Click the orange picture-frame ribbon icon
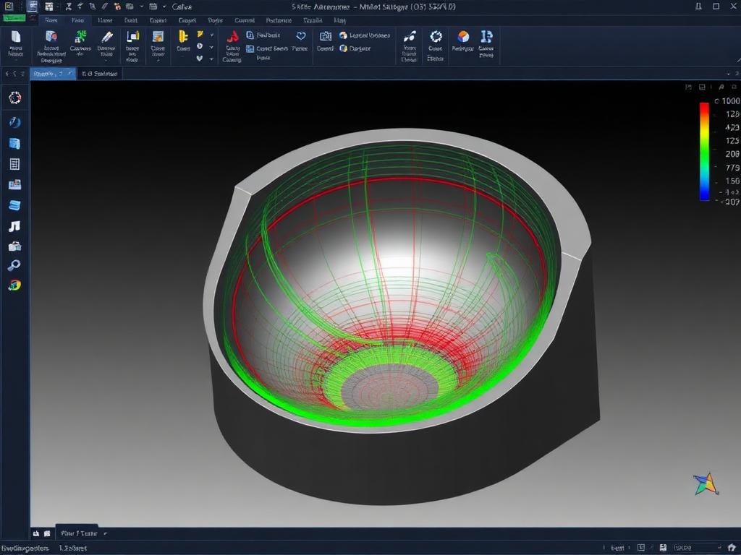This screenshot has height=555, width=741. click(158, 37)
